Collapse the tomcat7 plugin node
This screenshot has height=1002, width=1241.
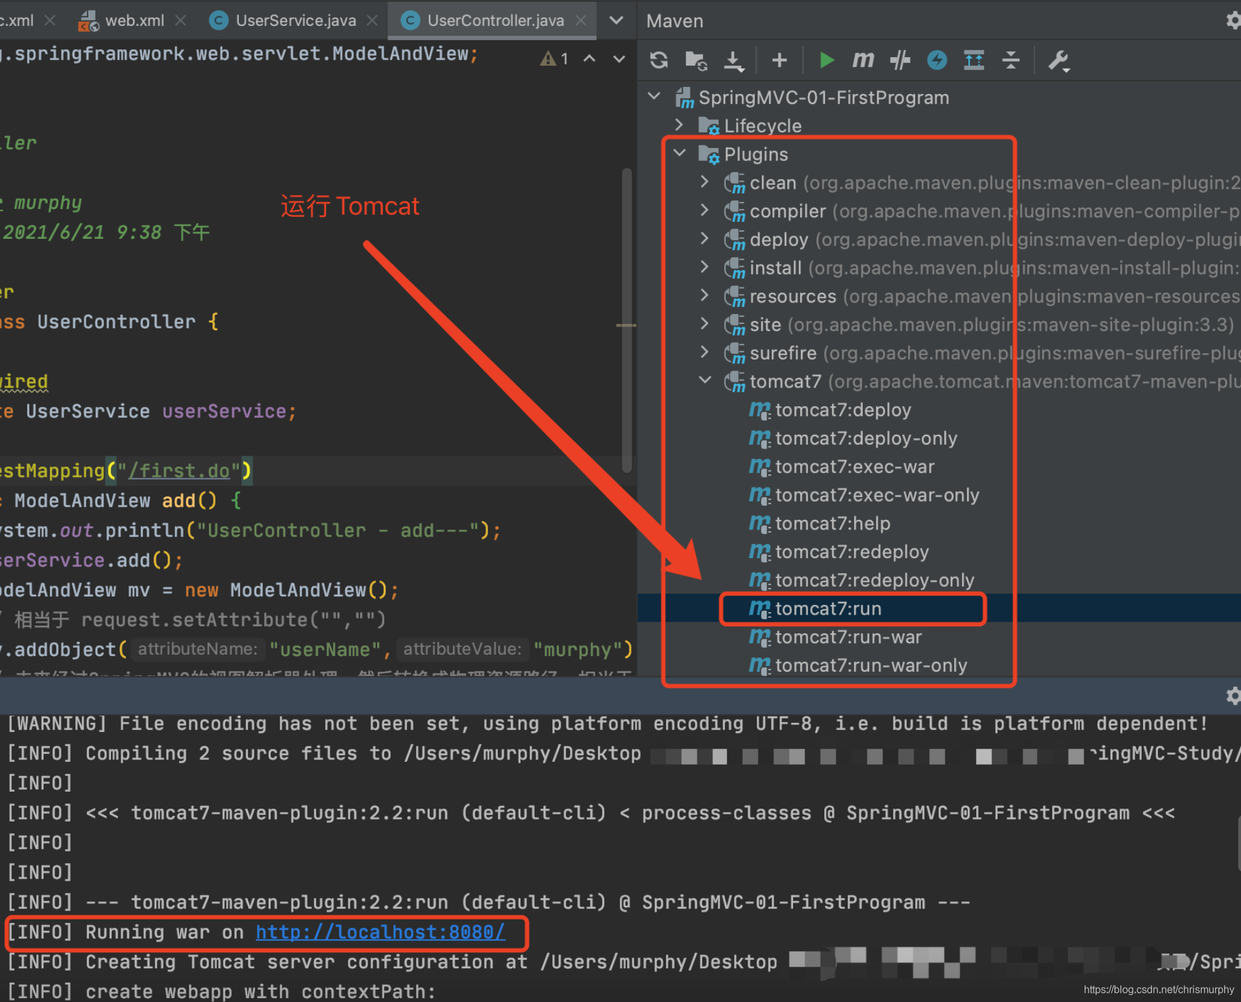[x=705, y=380]
